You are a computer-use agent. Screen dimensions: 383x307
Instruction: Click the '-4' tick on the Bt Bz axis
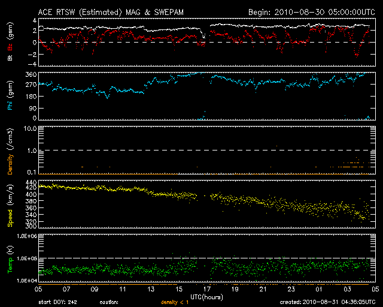(32, 64)
